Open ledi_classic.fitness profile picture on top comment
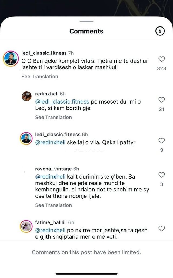Image resolution: width=173 pixels, height=278 pixels. point(11,57)
